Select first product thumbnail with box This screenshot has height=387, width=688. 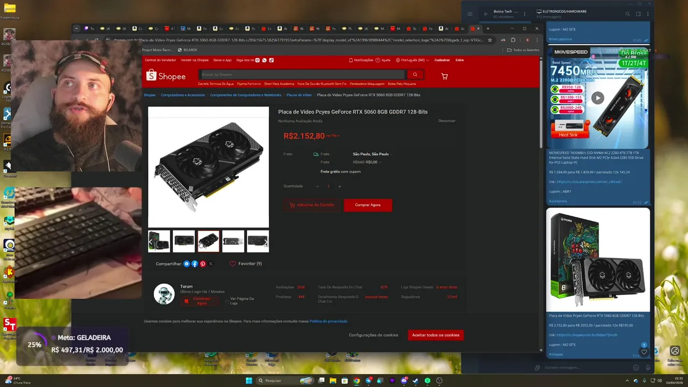point(159,241)
